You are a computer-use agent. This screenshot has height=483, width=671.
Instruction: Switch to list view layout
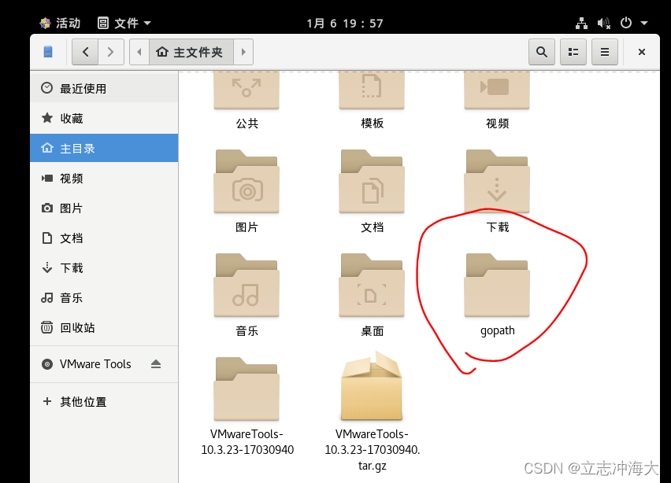(573, 52)
